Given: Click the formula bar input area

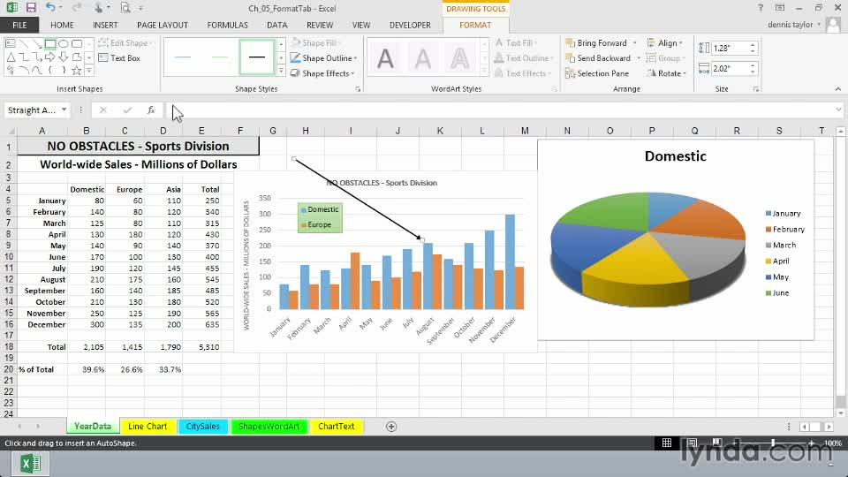Looking at the screenshot, I should point(500,110).
